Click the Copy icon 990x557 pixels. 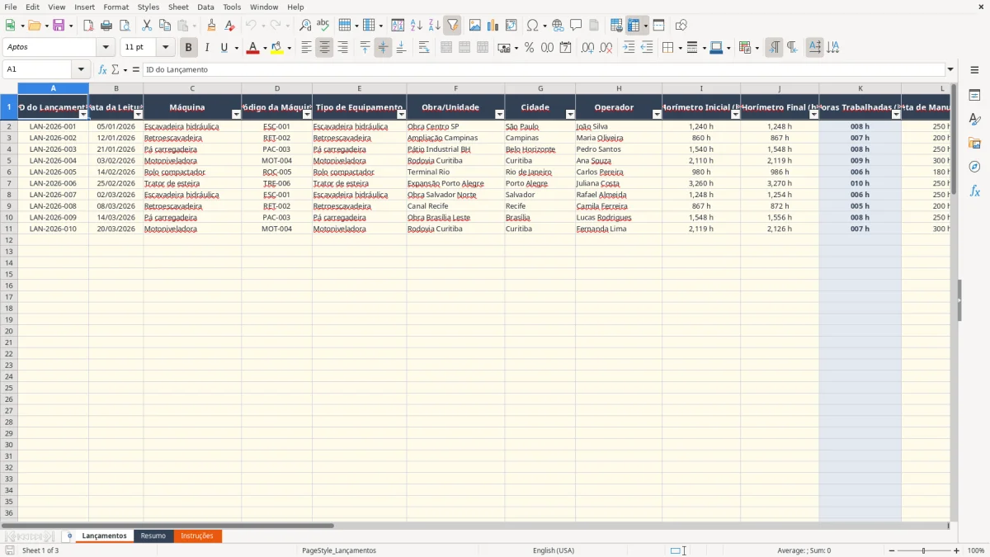click(x=165, y=26)
